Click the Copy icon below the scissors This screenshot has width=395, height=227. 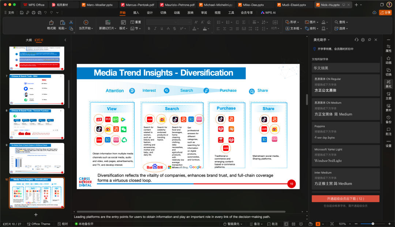coord(71,29)
